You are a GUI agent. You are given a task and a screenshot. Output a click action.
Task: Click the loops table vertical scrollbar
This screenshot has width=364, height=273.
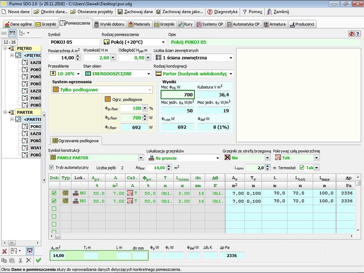358,207
